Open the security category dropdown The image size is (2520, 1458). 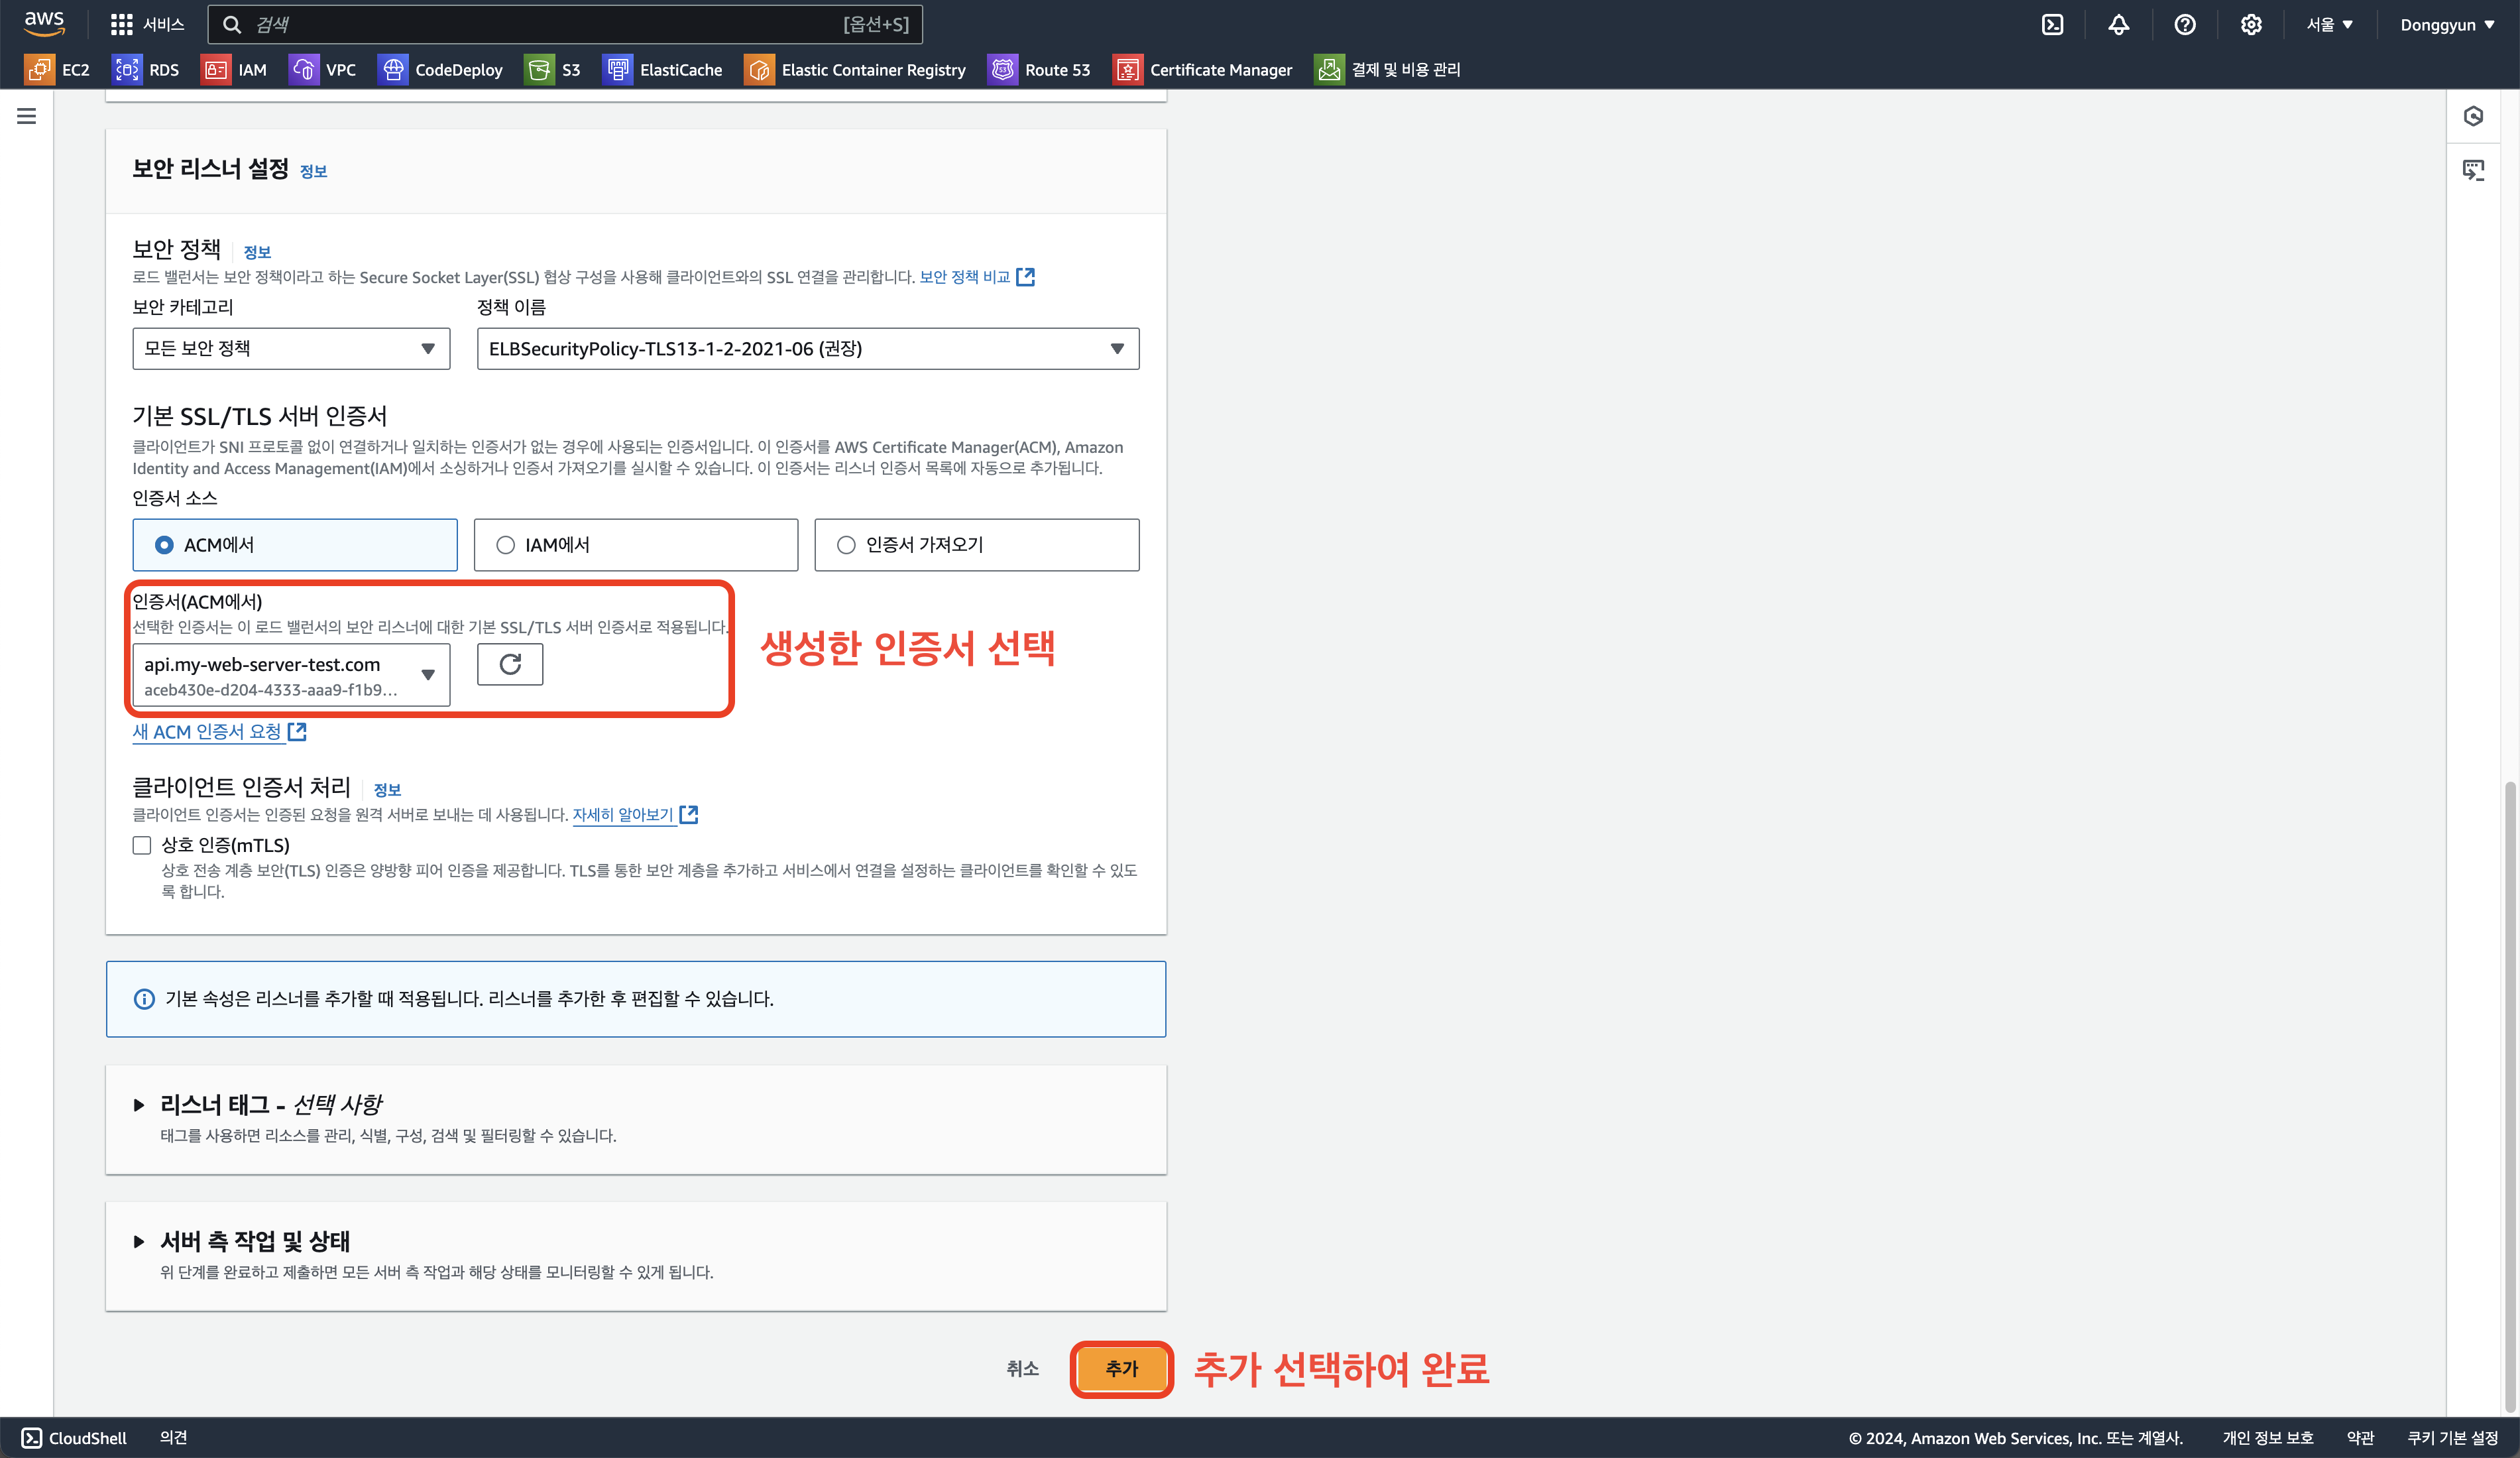[291, 349]
